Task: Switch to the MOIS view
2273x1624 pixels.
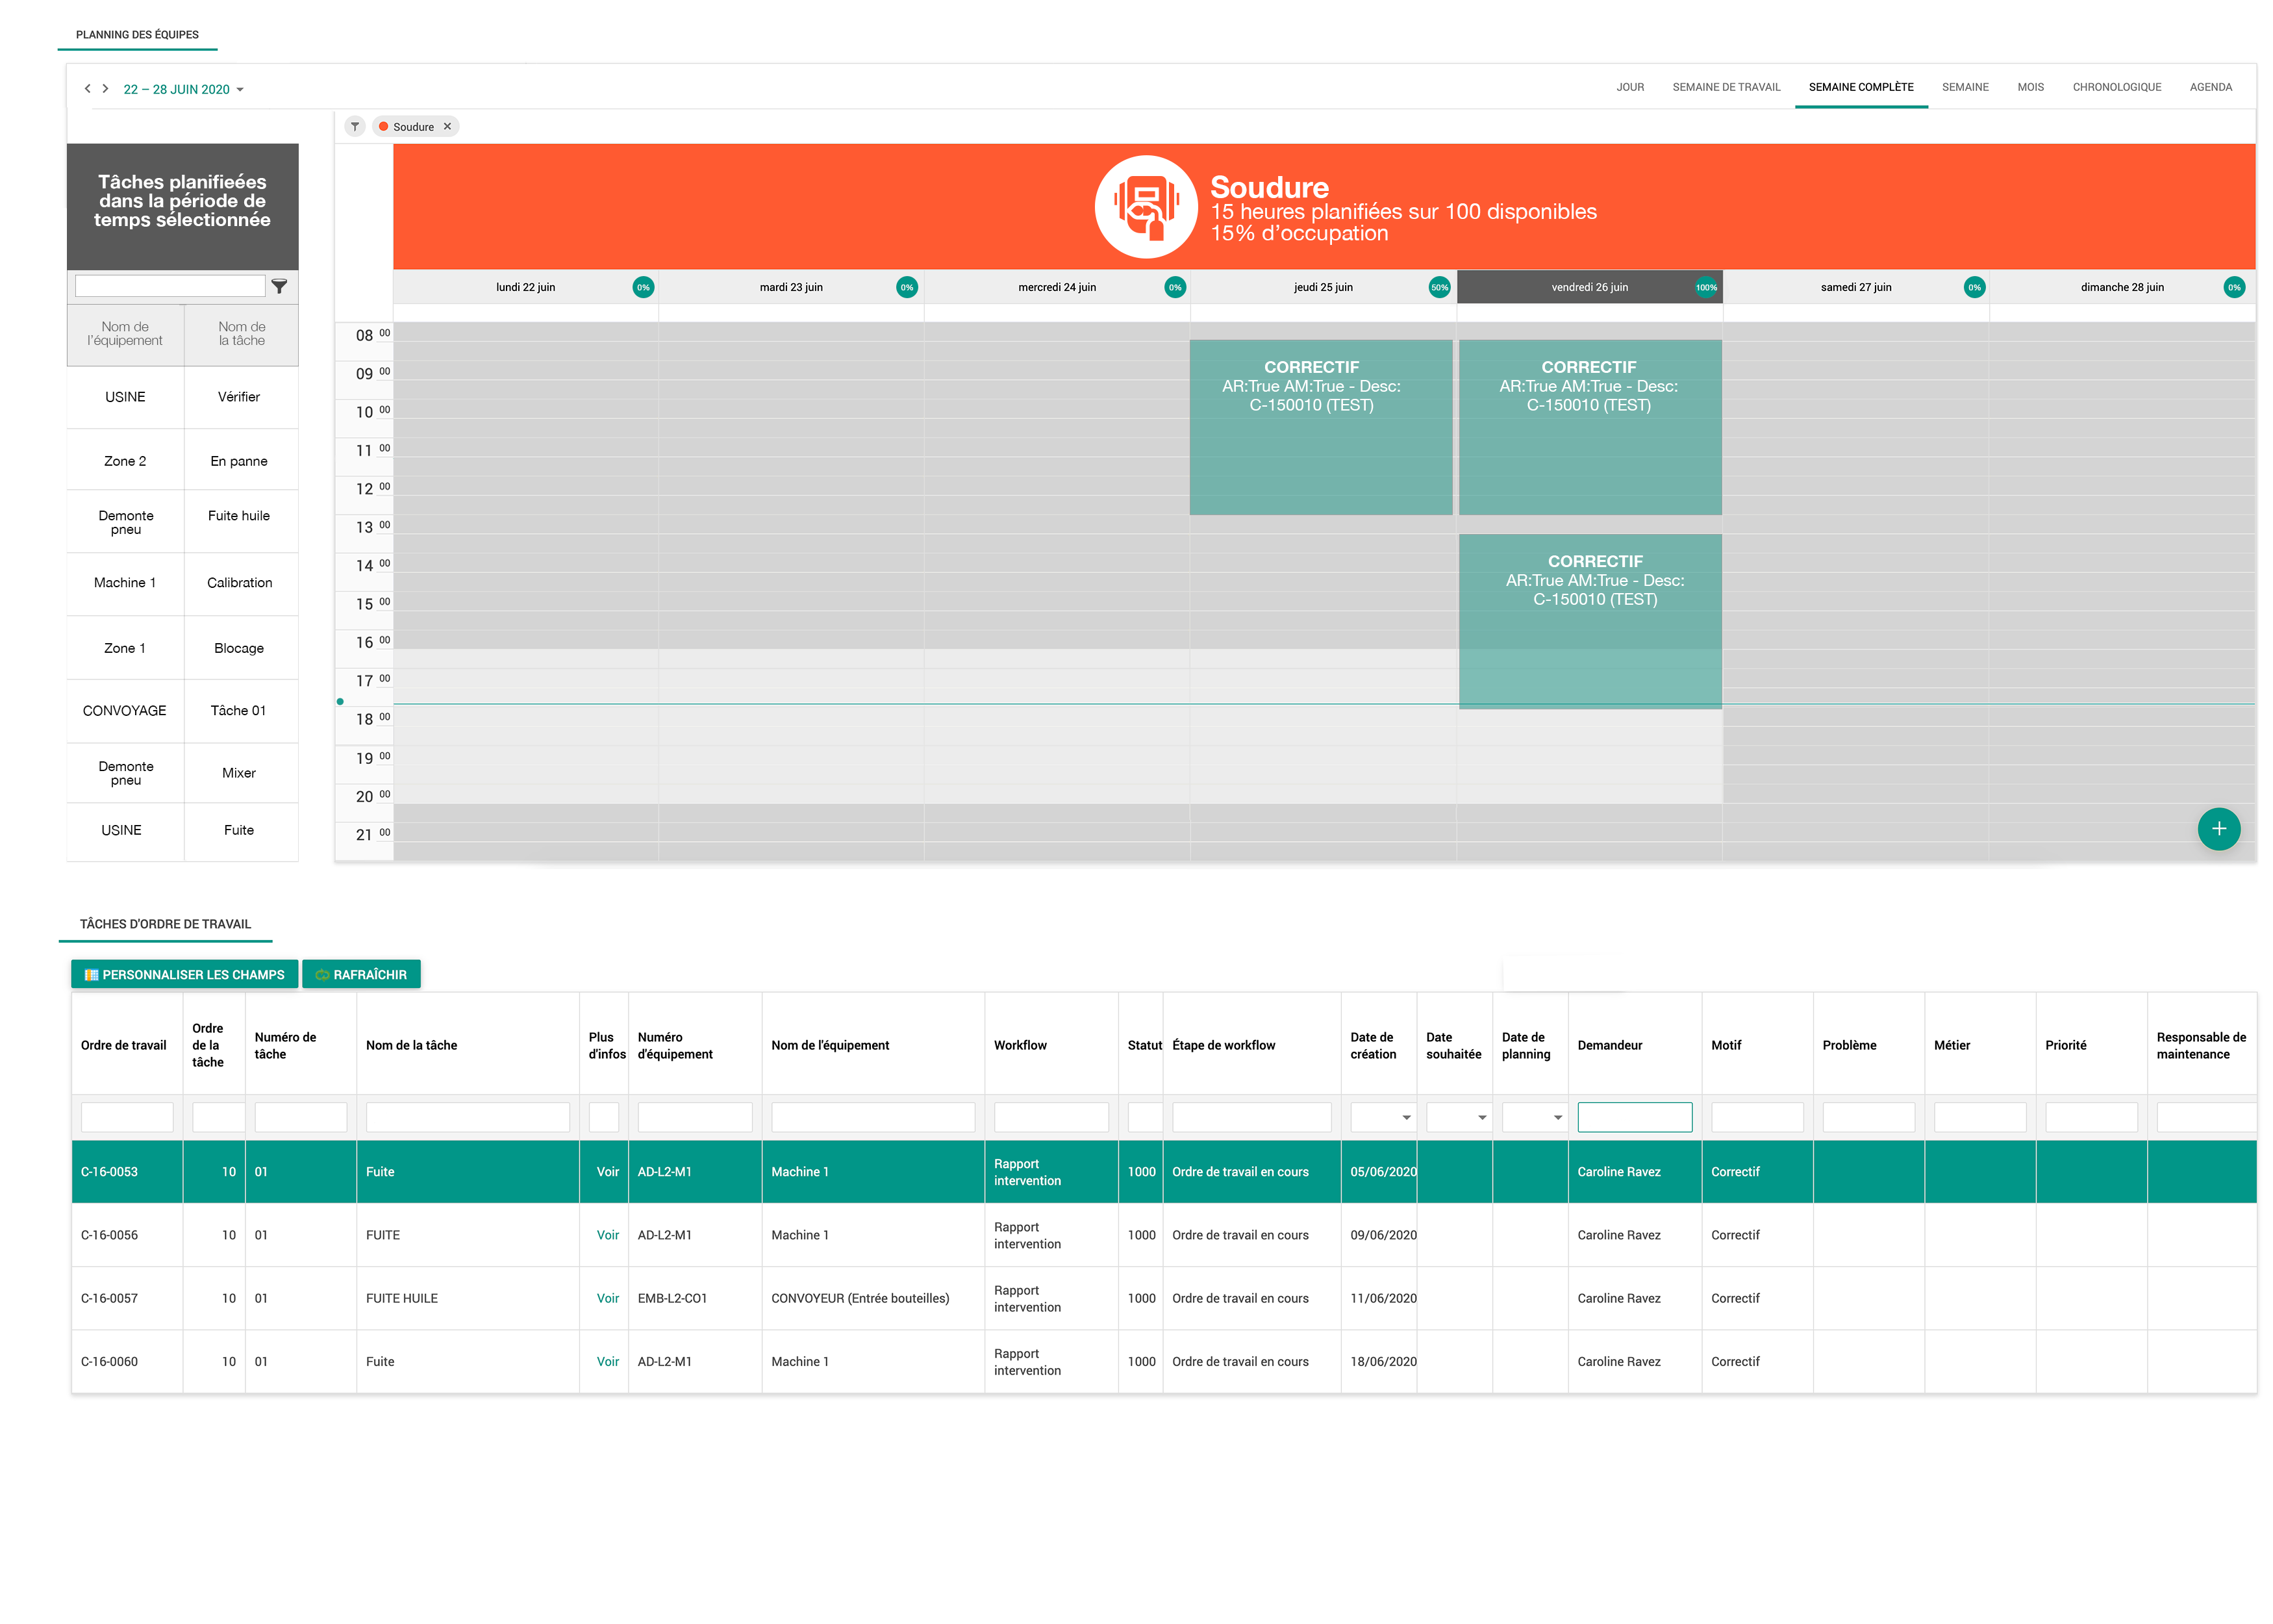Action: pyautogui.click(x=2031, y=87)
